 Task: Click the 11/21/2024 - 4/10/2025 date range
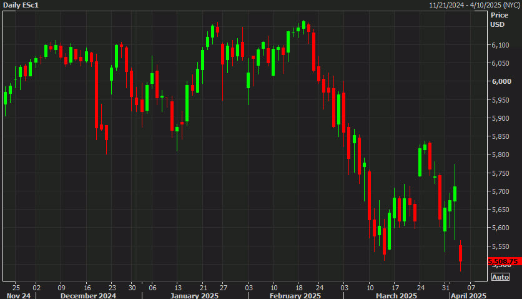click(475, 5)
